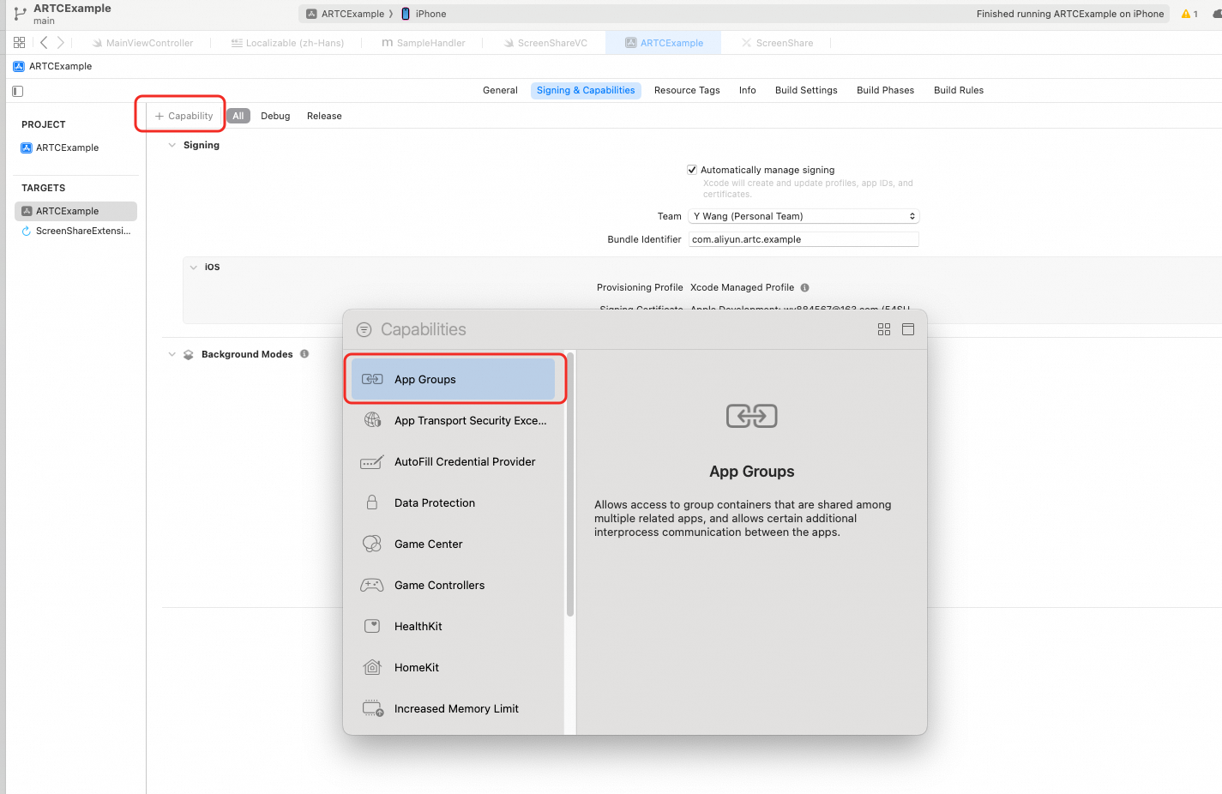Select App Groups capability
1222x794 pixels.
coord(454,379)
